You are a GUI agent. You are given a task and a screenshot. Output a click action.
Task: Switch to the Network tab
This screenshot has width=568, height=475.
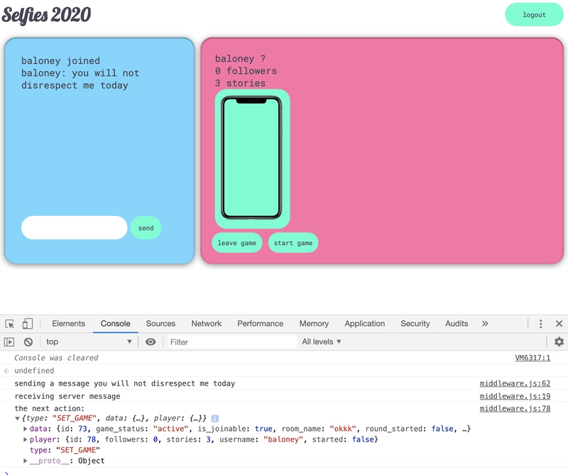[x=207, y=324]
